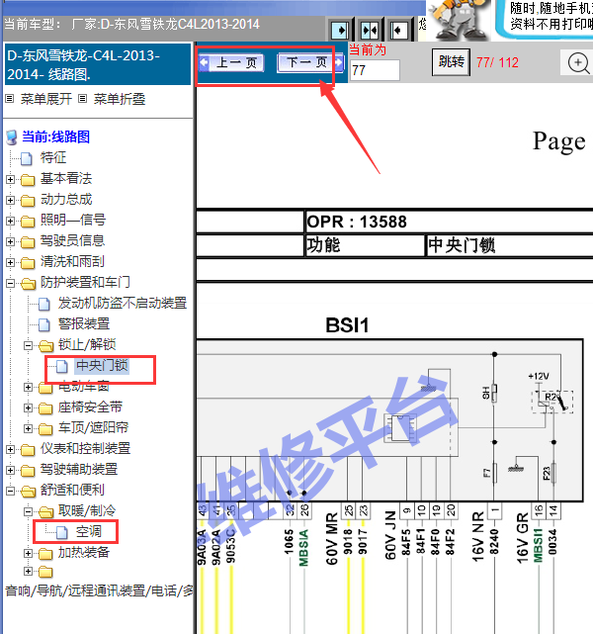Open the 警报装置 document
Viewport: 593px width, 634px height.
click(84, 323)
